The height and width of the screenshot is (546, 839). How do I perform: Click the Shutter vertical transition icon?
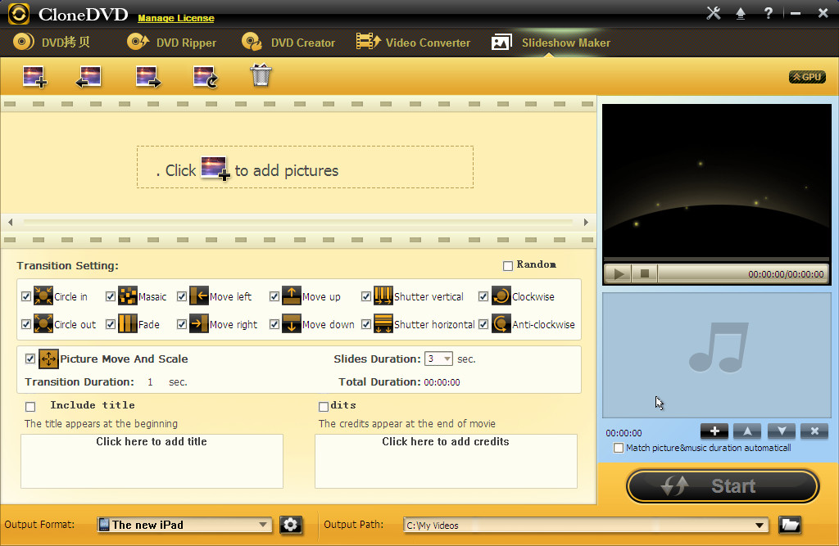click(x=383, y=296)
